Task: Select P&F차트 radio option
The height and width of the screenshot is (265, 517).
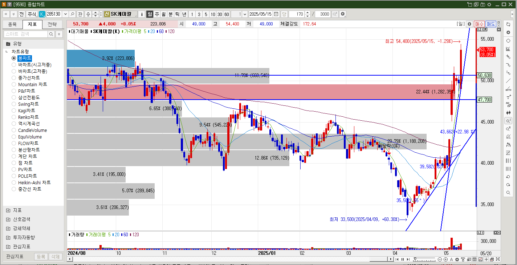Action: pos(14,91)
